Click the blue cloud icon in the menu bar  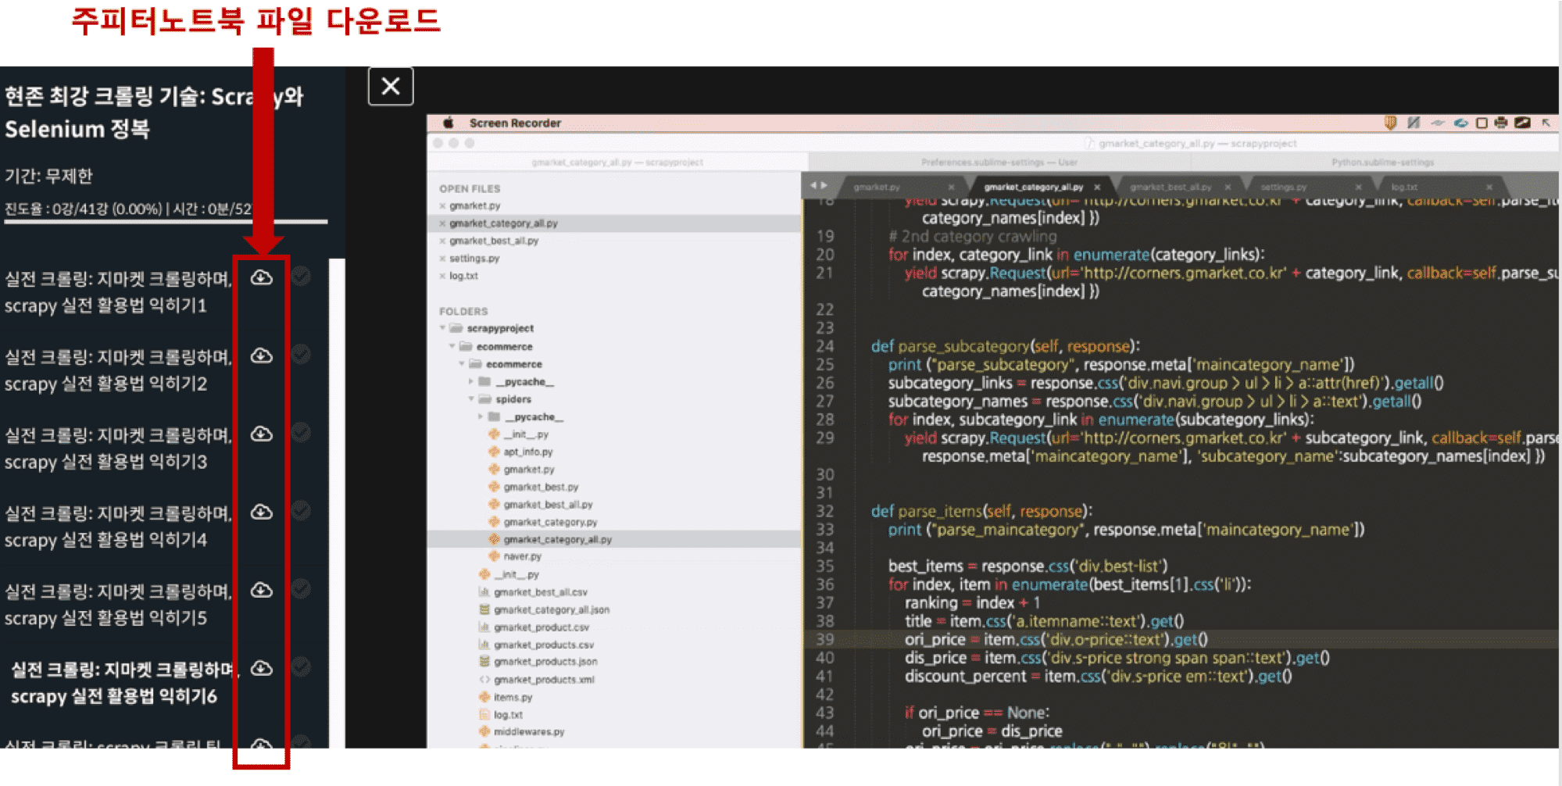(1460, 123)
